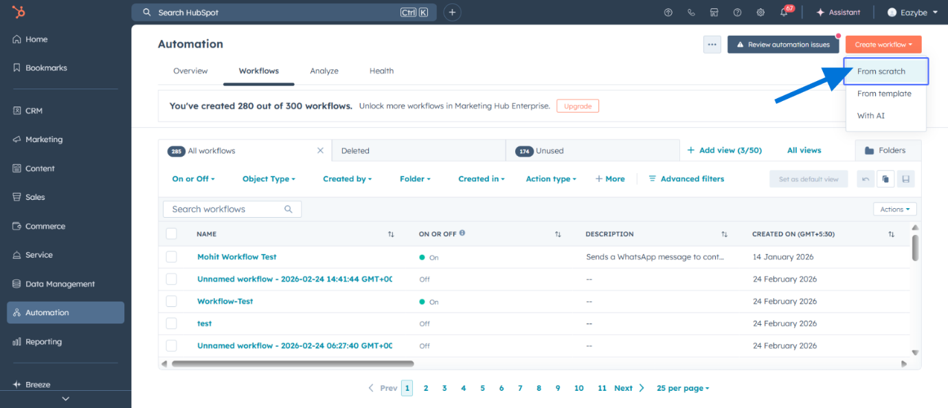Open the Object Type filter dropdown
Viewport: 948px width, 408px height.
(x=269, y=179)
